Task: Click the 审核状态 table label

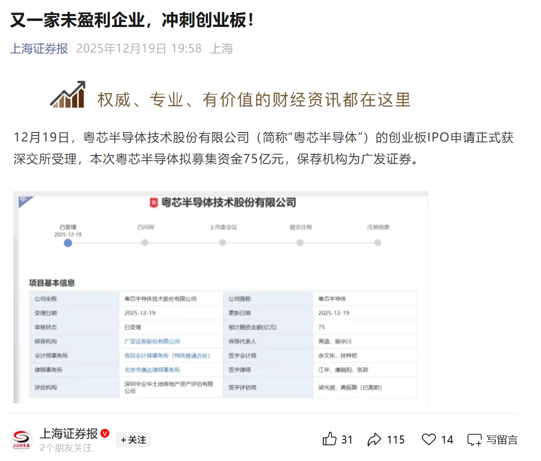Action: tap(46, 327)
